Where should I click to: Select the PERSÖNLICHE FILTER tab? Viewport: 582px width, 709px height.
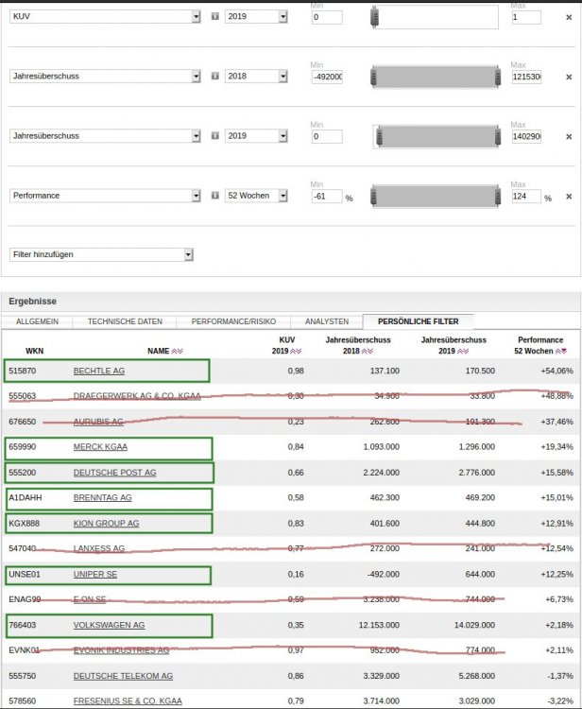(418, 321)
